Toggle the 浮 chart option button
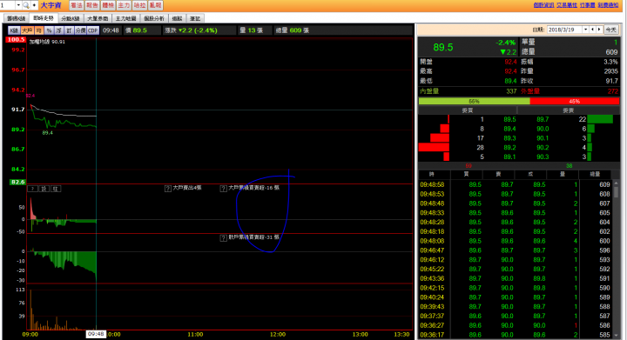 pos(59,30)
